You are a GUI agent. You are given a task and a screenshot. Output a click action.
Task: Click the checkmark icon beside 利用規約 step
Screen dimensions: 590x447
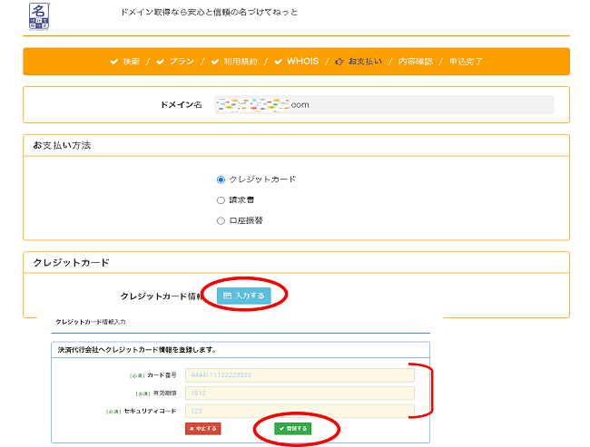point(215,62)
